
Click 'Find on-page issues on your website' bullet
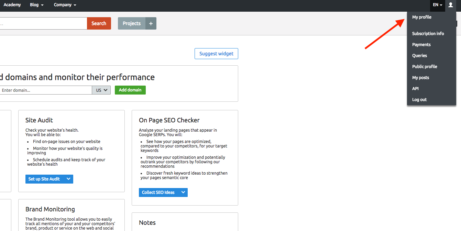(x=67, y=142)
